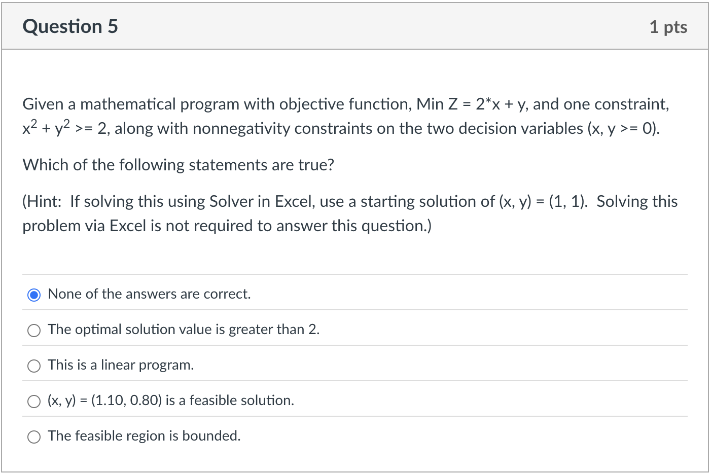Select the "The feasible region is bounded" radio button
This screenshot has height=473, width=711.
(x=34, y=437)
